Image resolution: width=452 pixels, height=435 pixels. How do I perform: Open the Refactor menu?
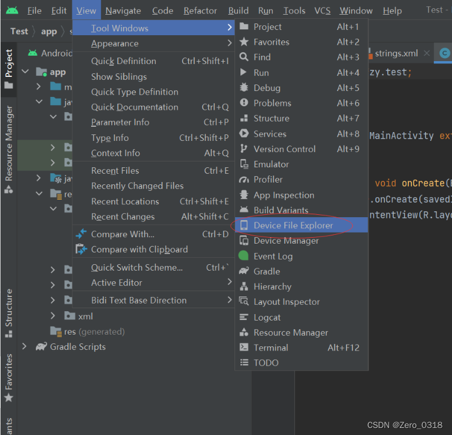tap(200, 11)
